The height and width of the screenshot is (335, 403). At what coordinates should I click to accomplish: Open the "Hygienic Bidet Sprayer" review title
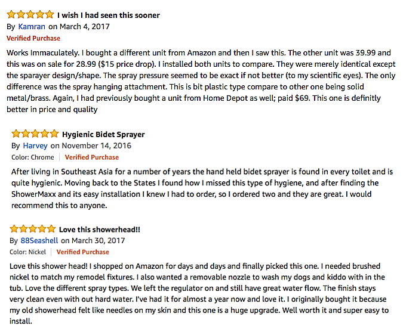[103, 134]
